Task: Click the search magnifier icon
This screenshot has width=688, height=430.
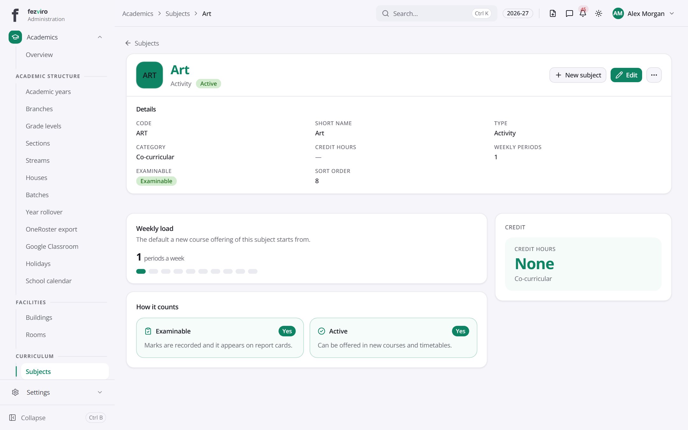Action: click(x=385, y=13)
